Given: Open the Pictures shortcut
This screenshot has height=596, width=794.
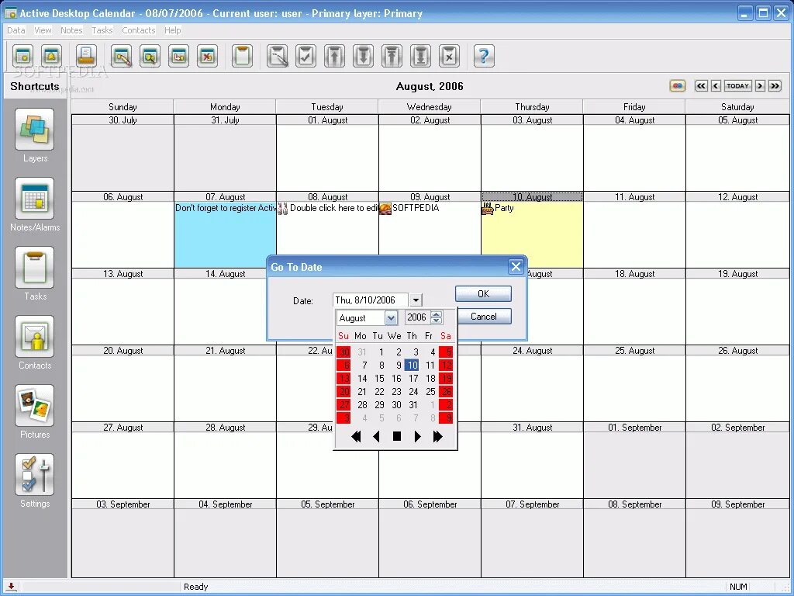Looking at the screenshot, I should 34,405.
